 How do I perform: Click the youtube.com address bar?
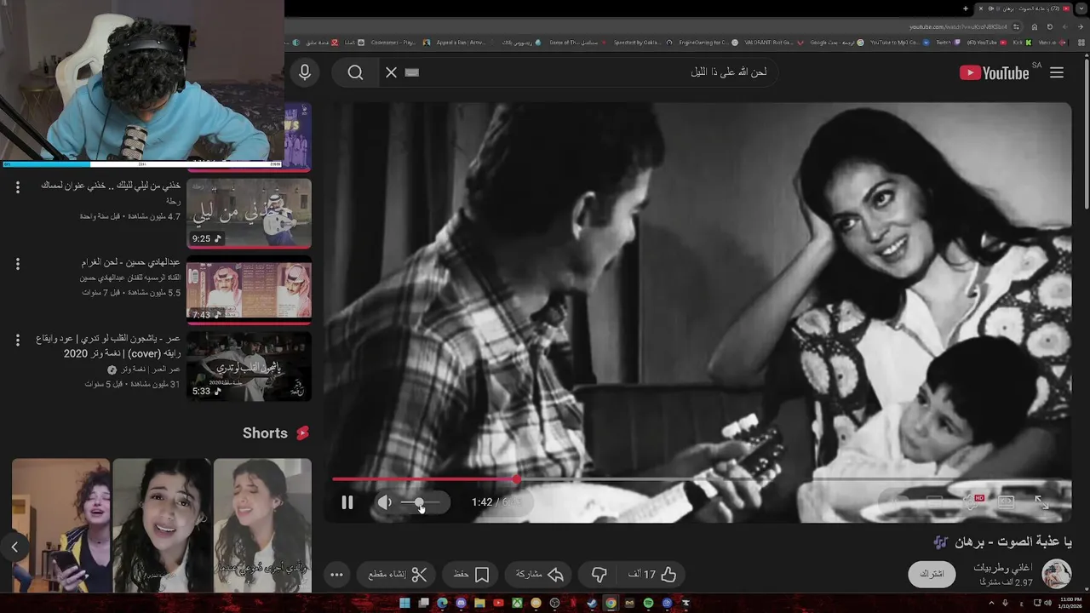[958, 26]
